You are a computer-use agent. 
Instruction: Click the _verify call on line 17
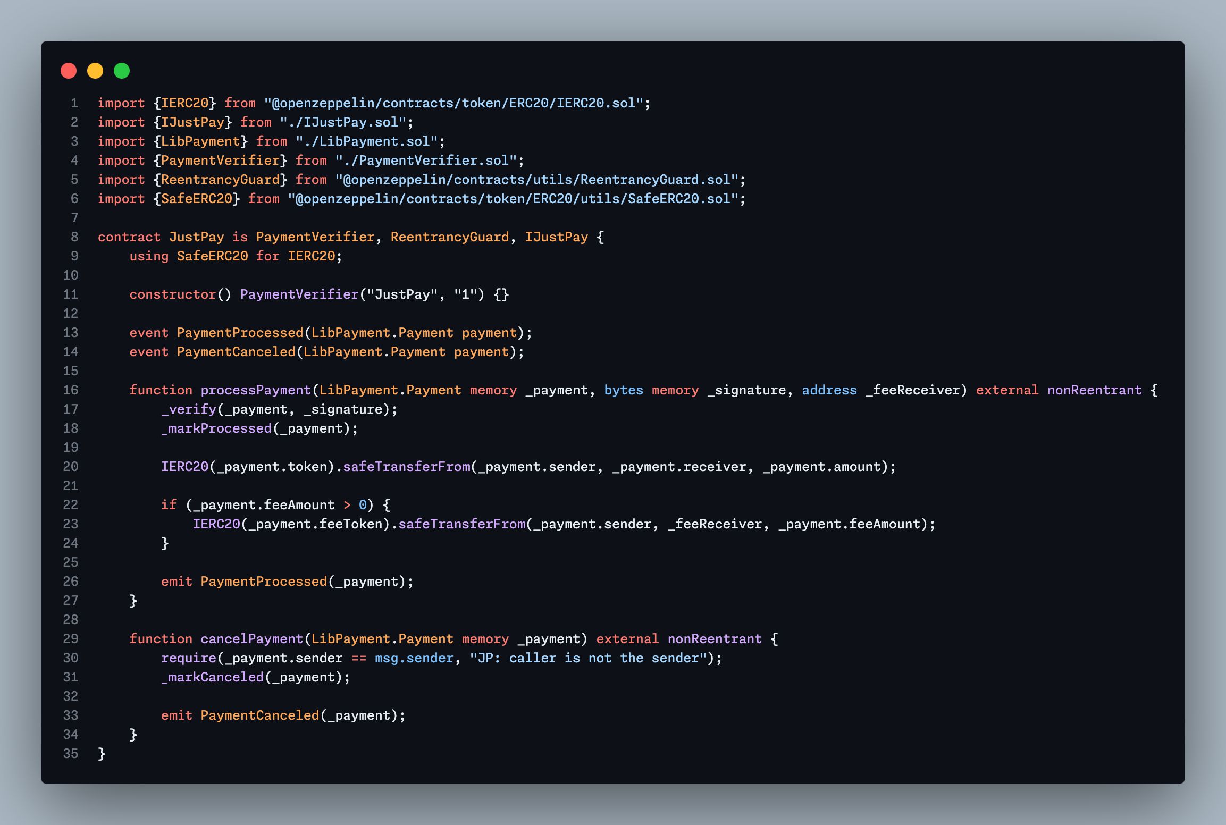tap(189, 409)
